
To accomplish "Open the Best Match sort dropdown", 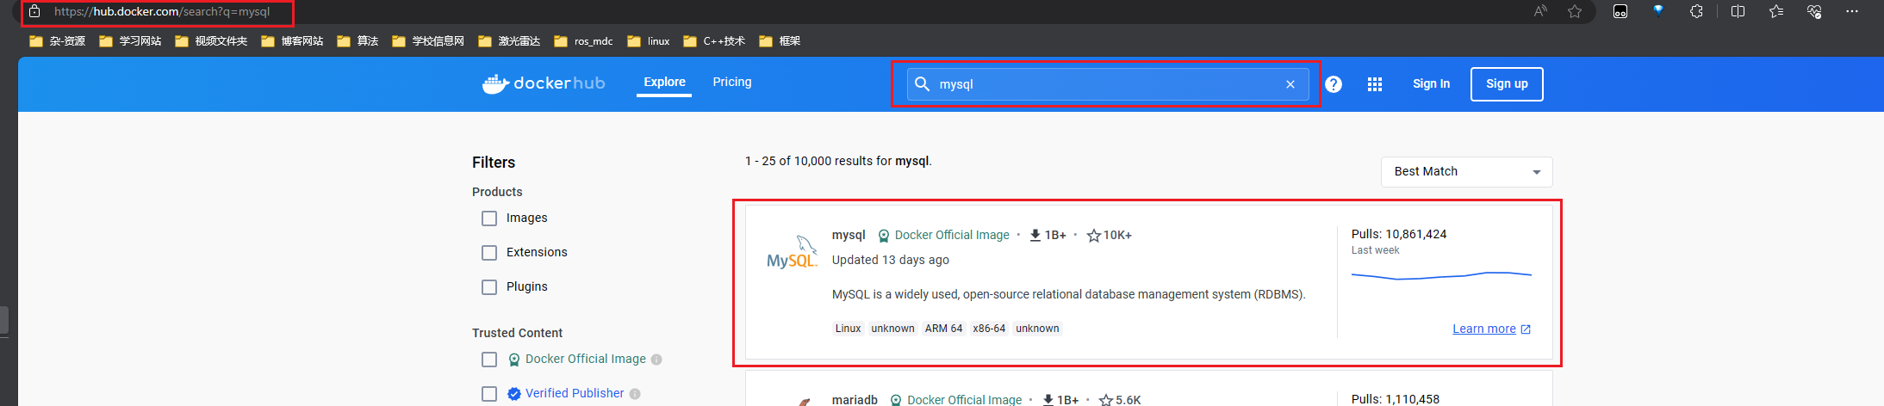I will 1466,172.
